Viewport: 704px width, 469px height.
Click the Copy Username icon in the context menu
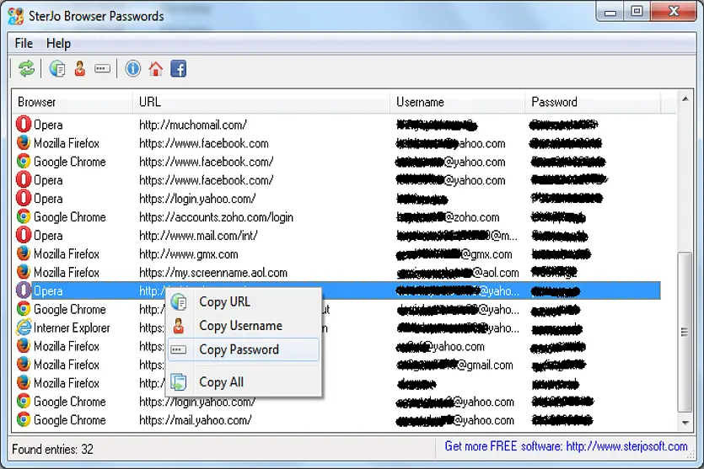tap(179, 326)
